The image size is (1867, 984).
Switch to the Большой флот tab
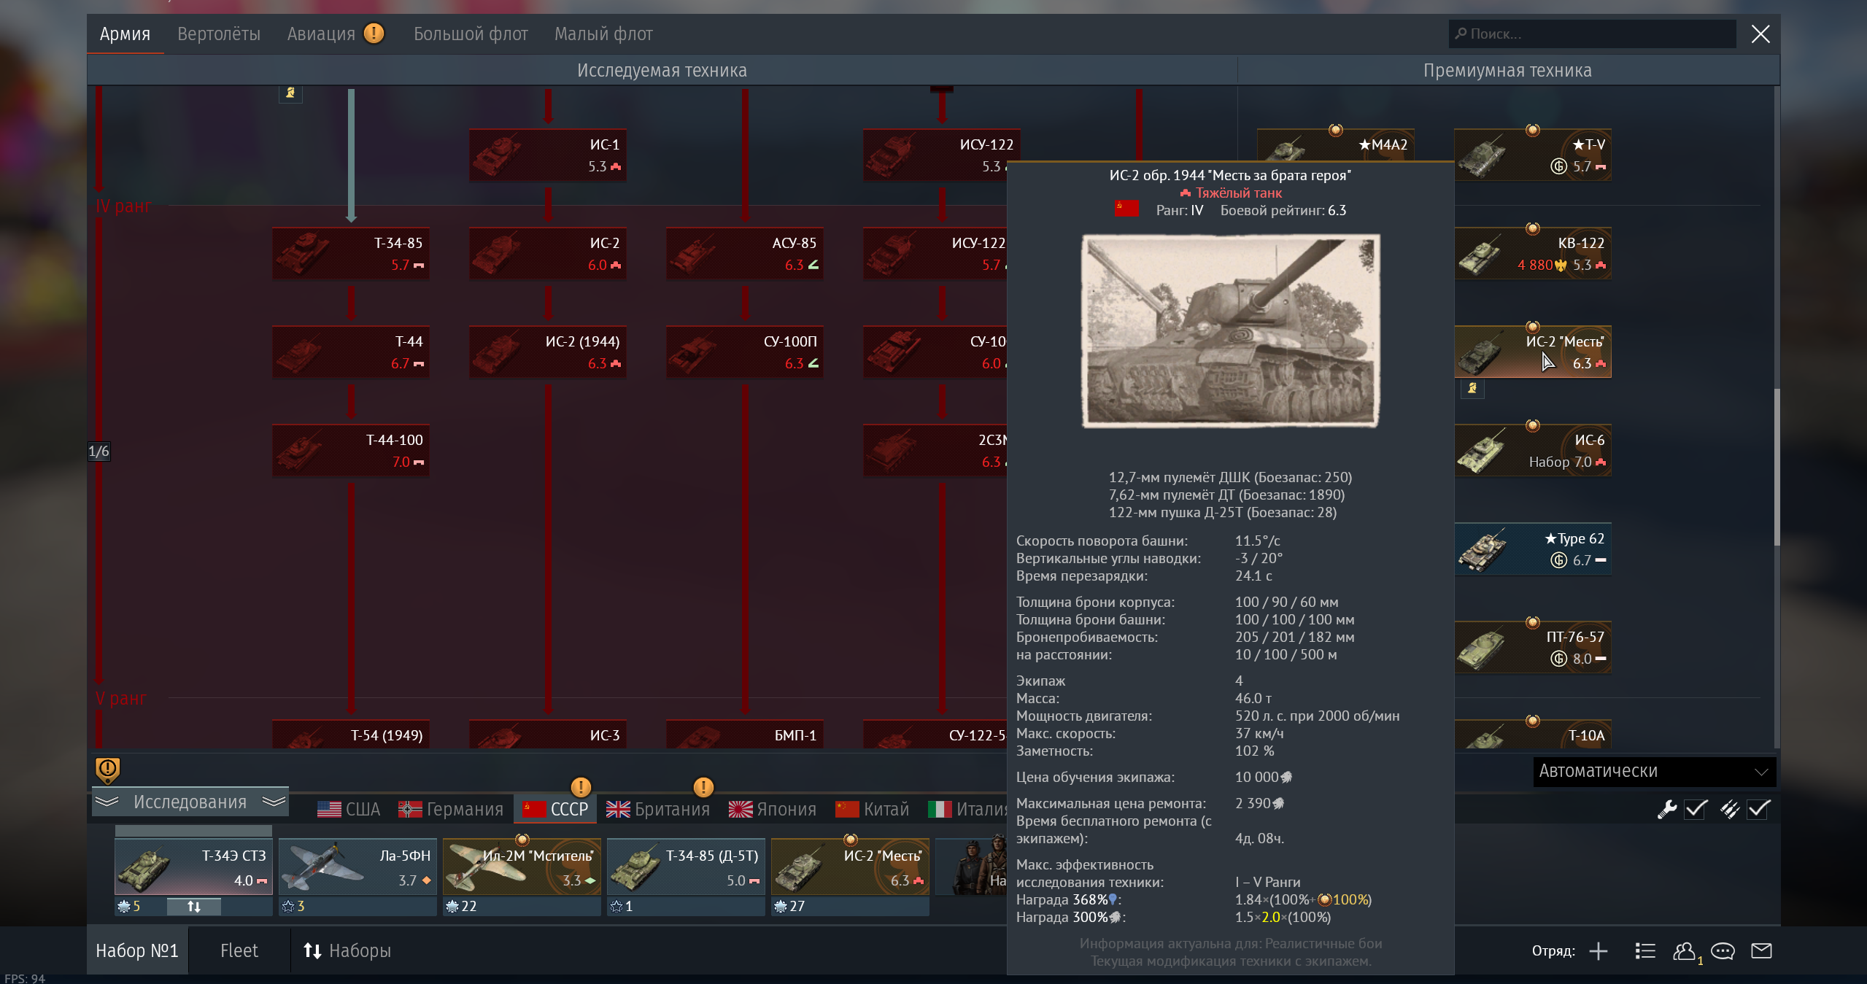[471, 34]
